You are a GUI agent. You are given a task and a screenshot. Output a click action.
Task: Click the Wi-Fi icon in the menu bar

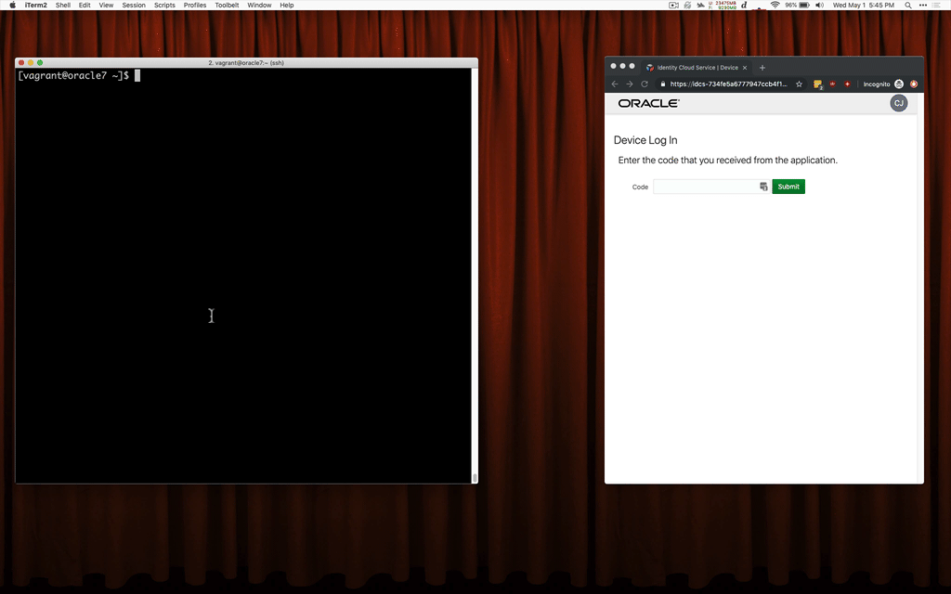pyautogui.click(x=775, y=5)
